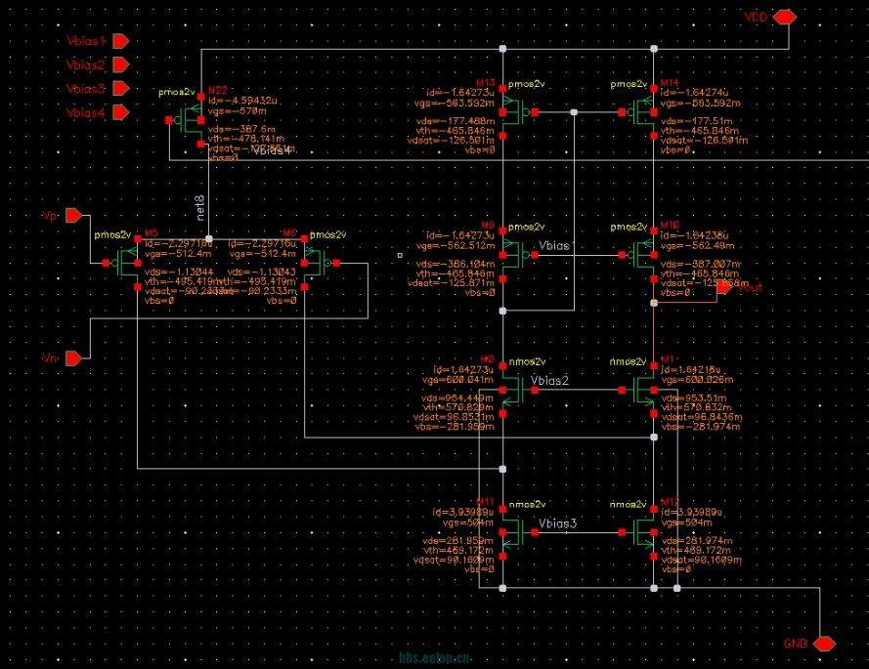Select NMOS transistor M11 symbol
869x669 pixels.
[518, 532]
